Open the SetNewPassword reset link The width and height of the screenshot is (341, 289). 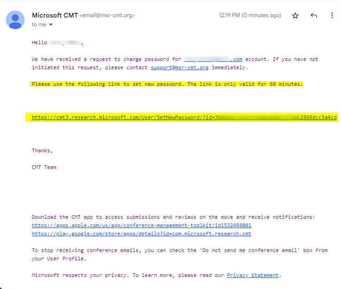point(184,117)
